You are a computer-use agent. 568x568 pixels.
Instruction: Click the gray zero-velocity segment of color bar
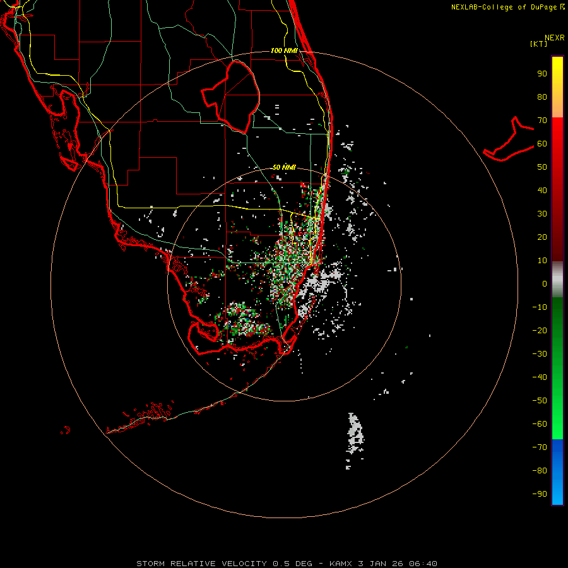[x=557, y=280]
